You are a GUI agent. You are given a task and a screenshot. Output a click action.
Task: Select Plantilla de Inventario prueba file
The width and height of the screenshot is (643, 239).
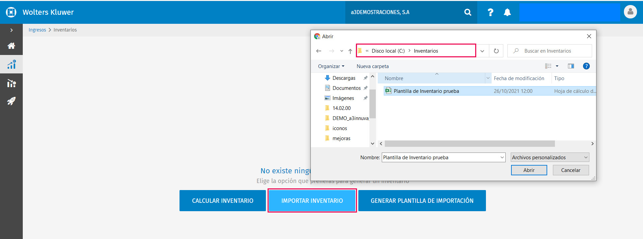tap(490, 91)
